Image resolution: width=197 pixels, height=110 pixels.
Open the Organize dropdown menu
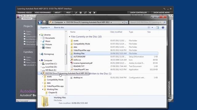point(45,28)
